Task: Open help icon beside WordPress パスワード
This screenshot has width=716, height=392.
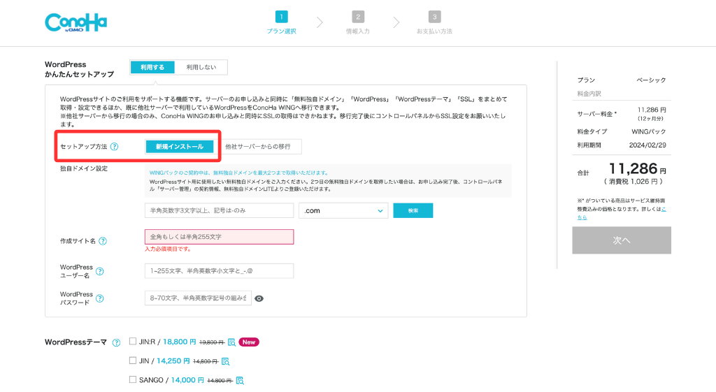Action: 99,298
